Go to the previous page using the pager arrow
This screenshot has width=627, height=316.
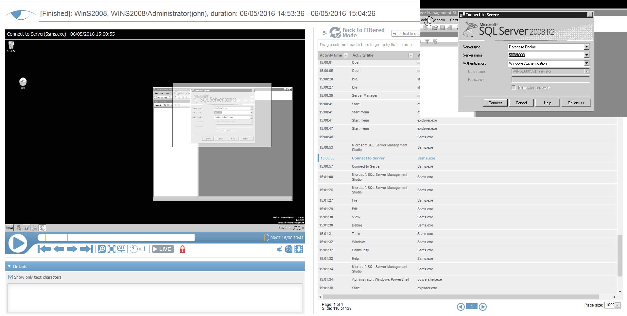point(461,307)
